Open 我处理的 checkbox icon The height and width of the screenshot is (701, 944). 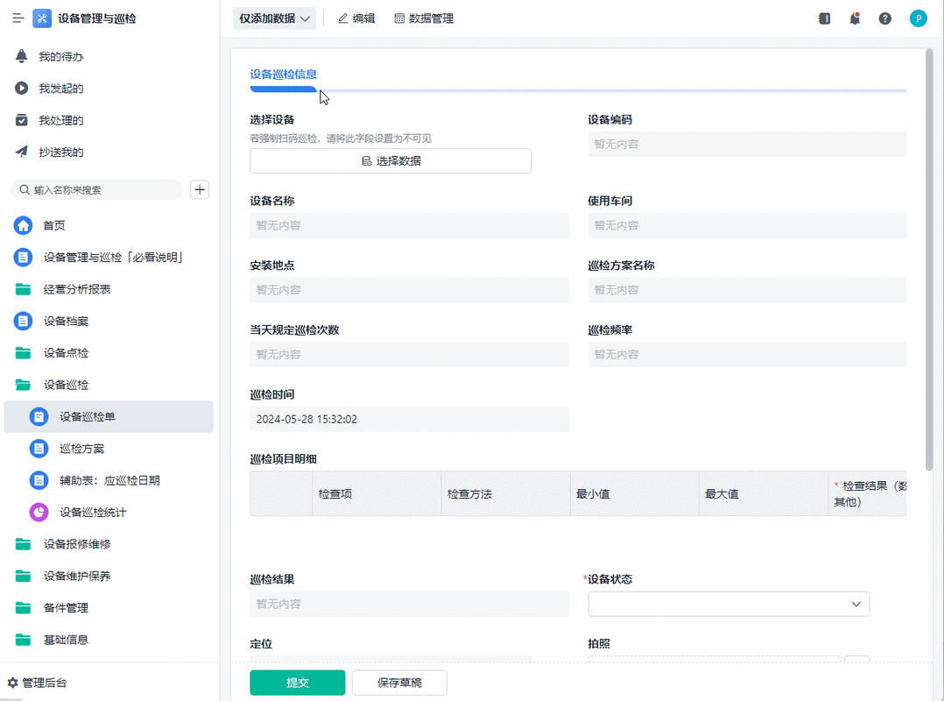pos(22,120)
